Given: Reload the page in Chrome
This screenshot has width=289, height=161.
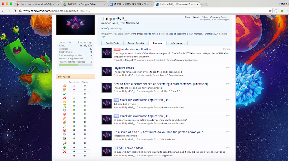Looking at the screenshot, I should (x=14, y=11).
